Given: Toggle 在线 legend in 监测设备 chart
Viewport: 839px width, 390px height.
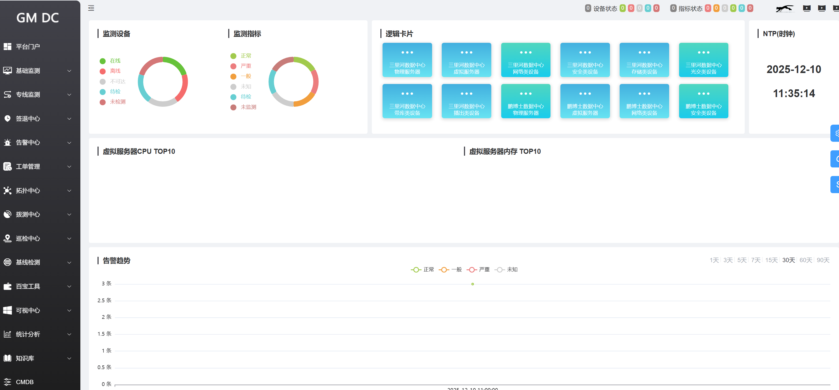Looking at the screenshot, I should click(x=110, y=61).
